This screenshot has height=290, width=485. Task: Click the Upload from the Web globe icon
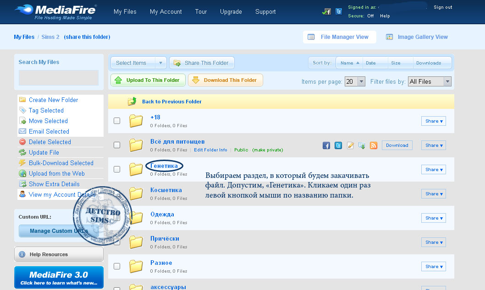coord(22,173)
